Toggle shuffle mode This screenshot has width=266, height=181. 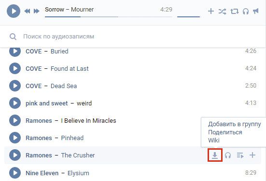click(x=222, y=12)
